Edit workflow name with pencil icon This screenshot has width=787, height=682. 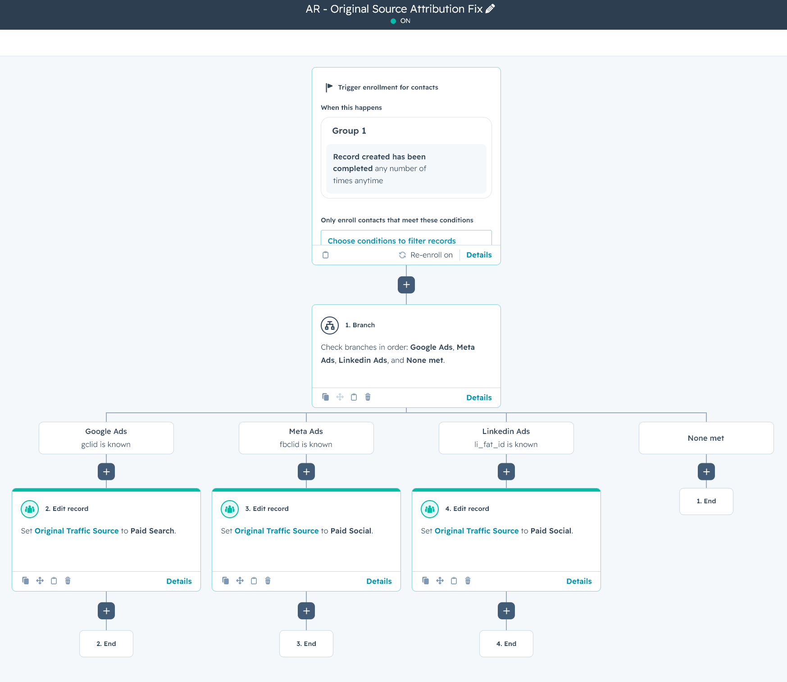click(x=490, y=9)
